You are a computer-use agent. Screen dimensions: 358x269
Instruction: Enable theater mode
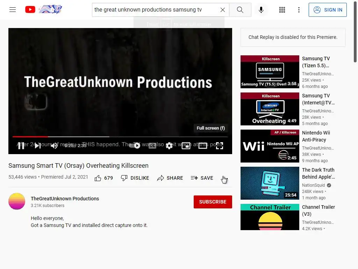tap(203, 145)
